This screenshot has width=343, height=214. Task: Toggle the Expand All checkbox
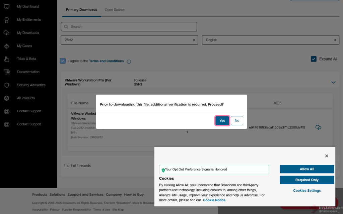314,59
